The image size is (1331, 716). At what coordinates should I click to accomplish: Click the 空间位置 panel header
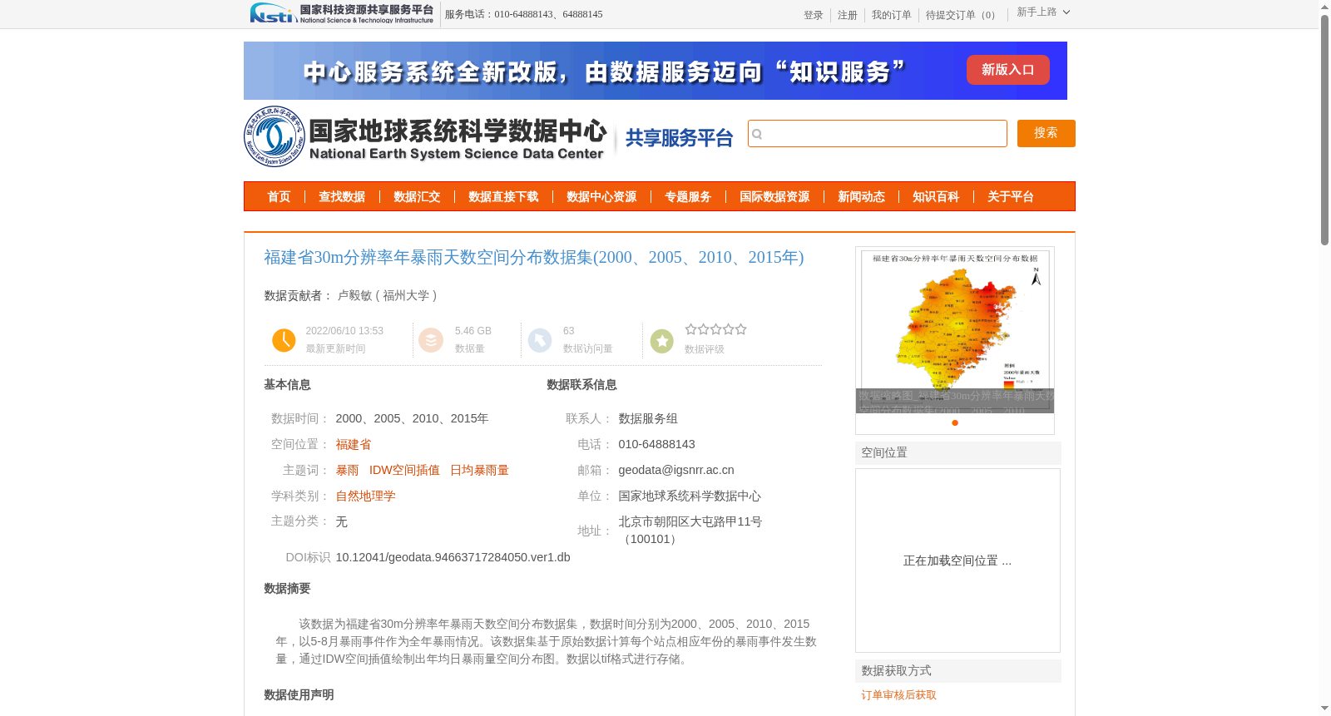(x=958, y=452)
